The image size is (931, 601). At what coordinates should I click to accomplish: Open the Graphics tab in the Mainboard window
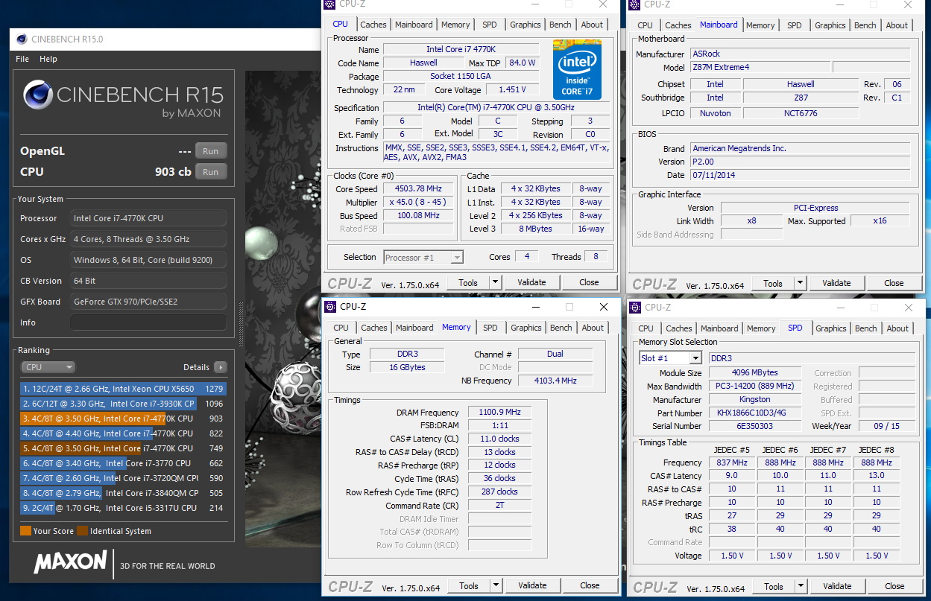[830, 25]
